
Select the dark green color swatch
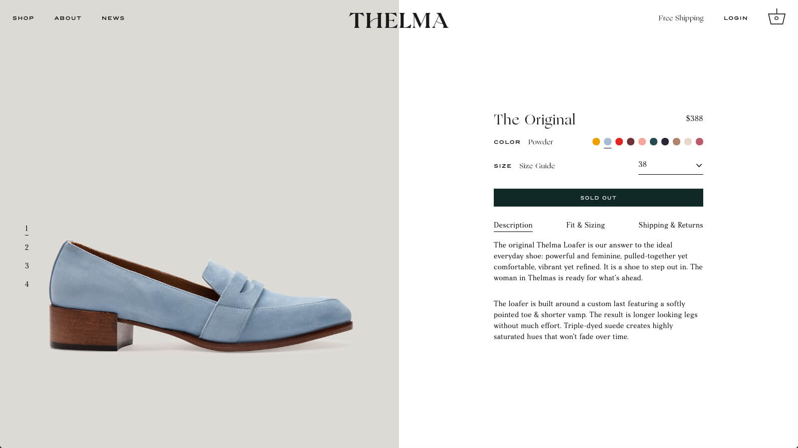coord(653,142)
